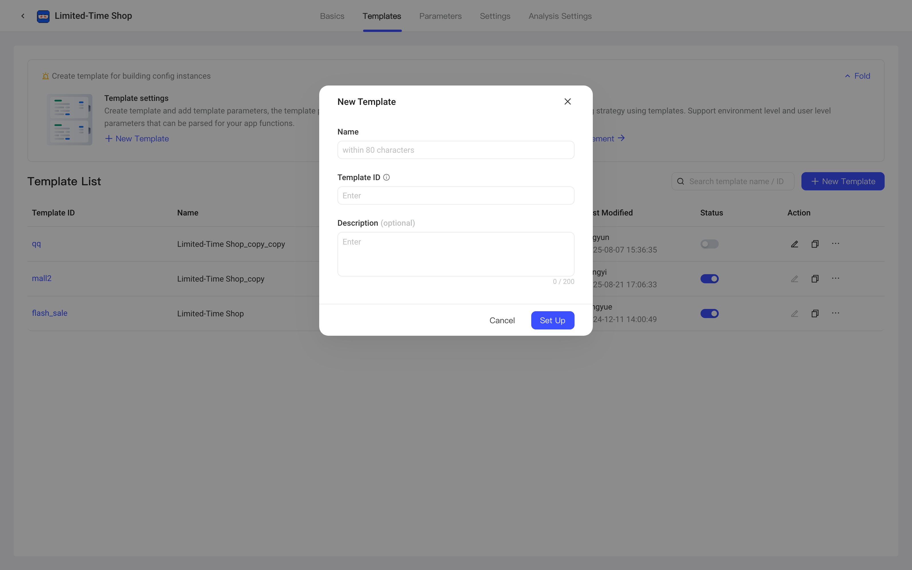Fold the template guide panel
912x570 pixels.
tap(857, 76)
